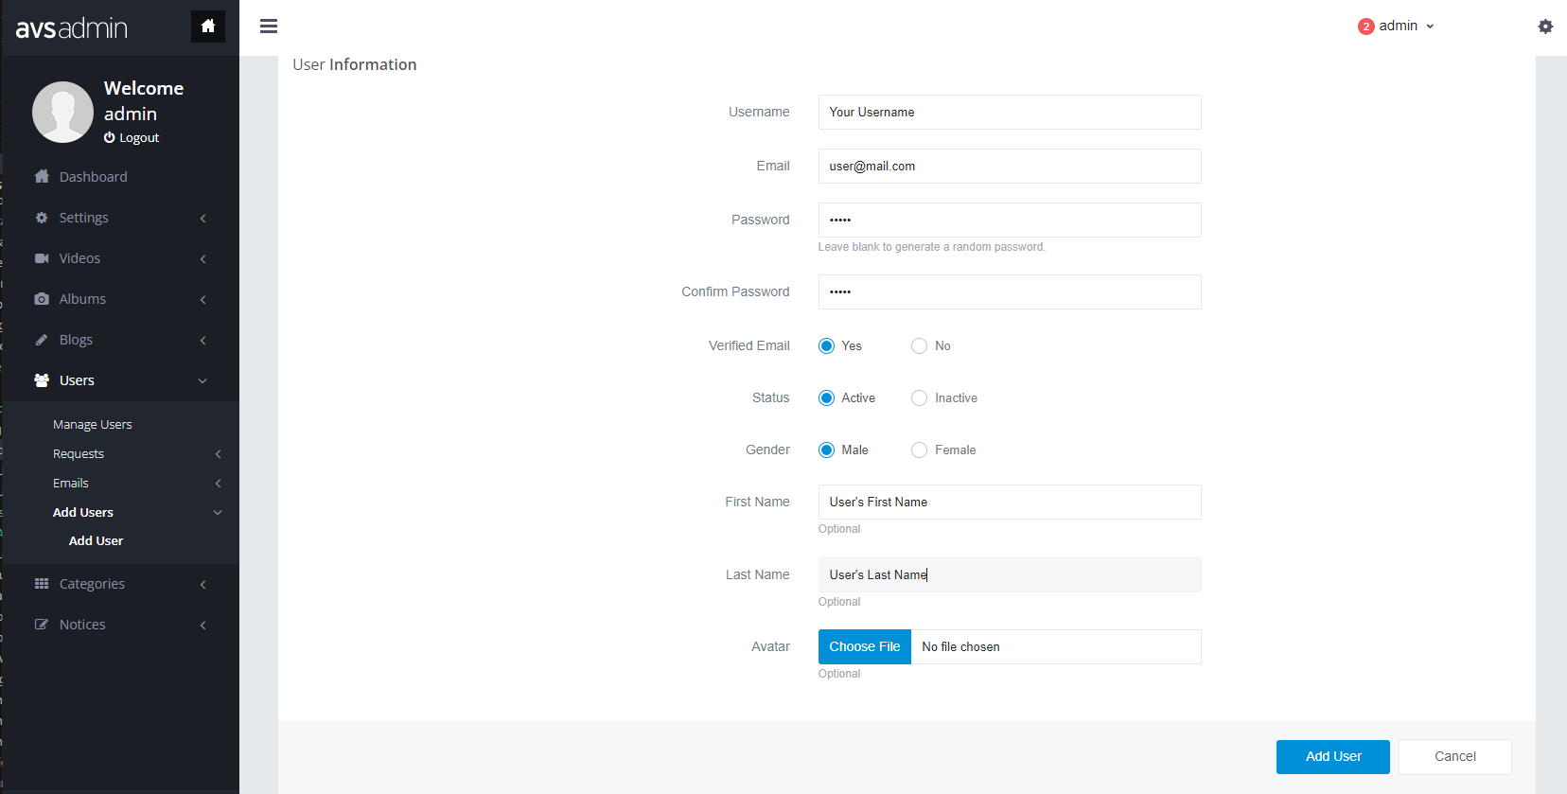Click the blue Add User button
The image size is (1567, 794).
pos(1333,757)
